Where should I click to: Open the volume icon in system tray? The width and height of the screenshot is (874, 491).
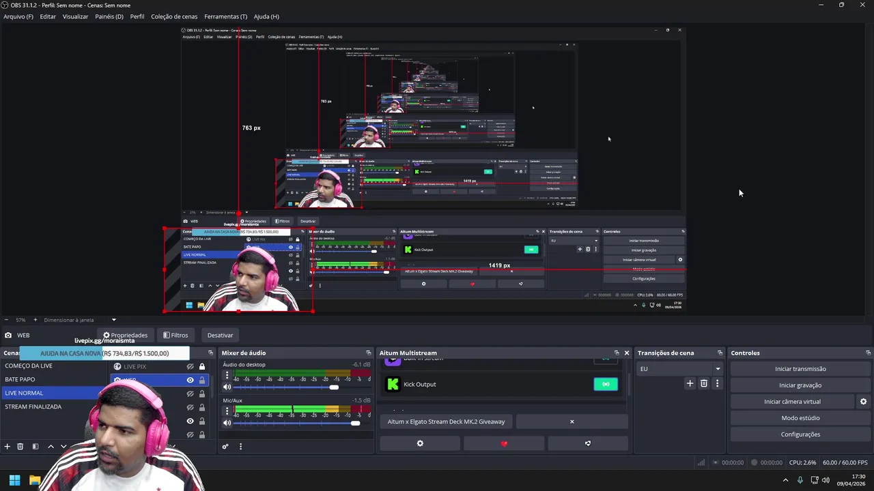pyautogui.click(x=827, y=480)
